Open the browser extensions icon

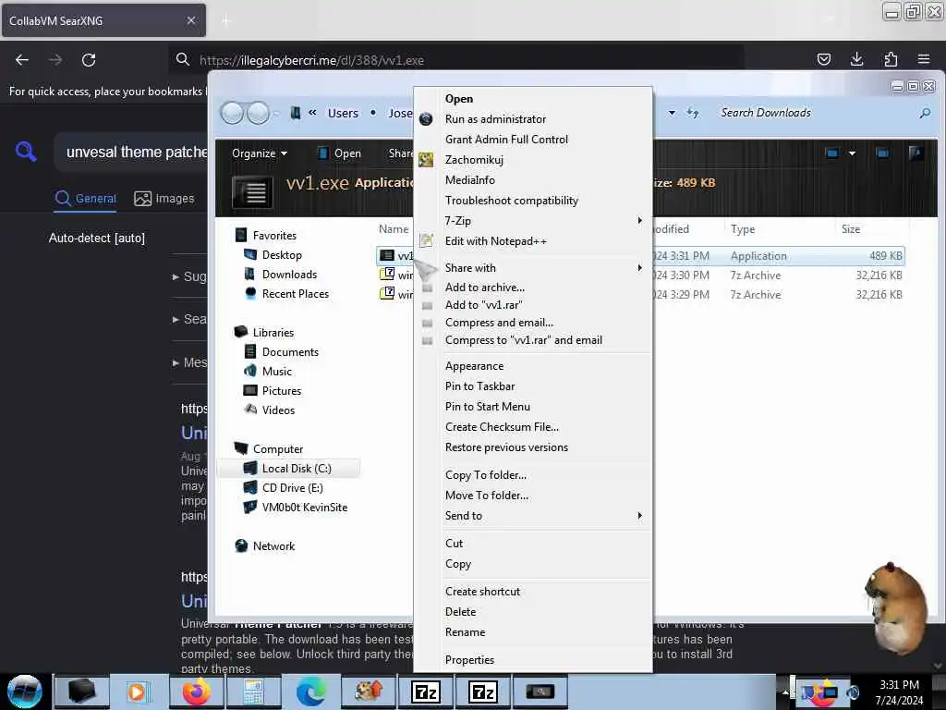pos(891,59)
